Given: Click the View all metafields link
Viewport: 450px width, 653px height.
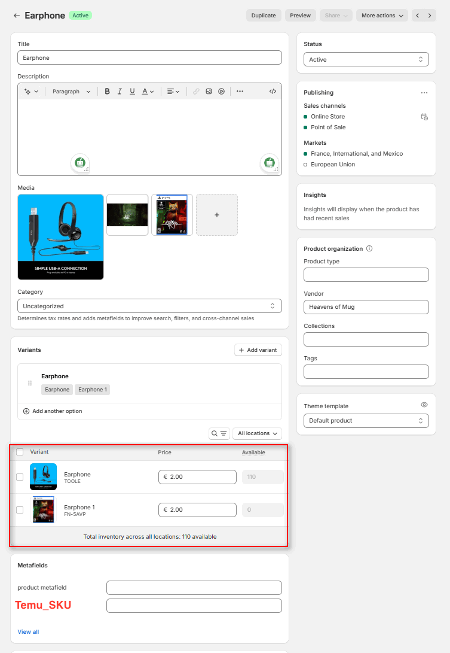Looking at the screenshot, I should 28,631.
